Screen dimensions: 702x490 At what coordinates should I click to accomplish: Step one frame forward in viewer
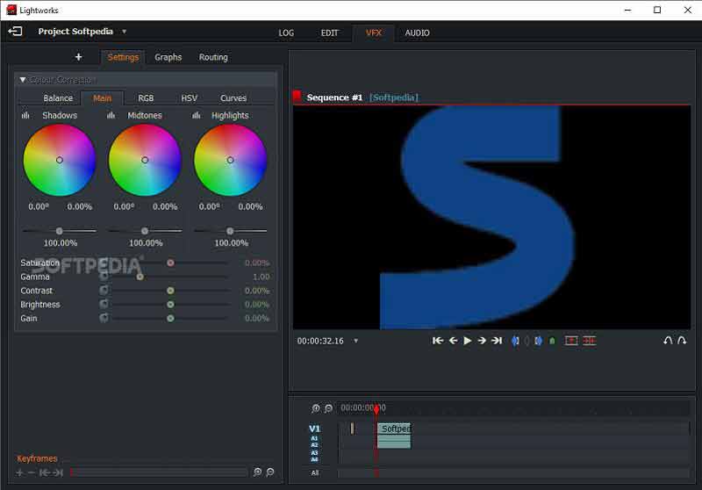coord(482,341)
